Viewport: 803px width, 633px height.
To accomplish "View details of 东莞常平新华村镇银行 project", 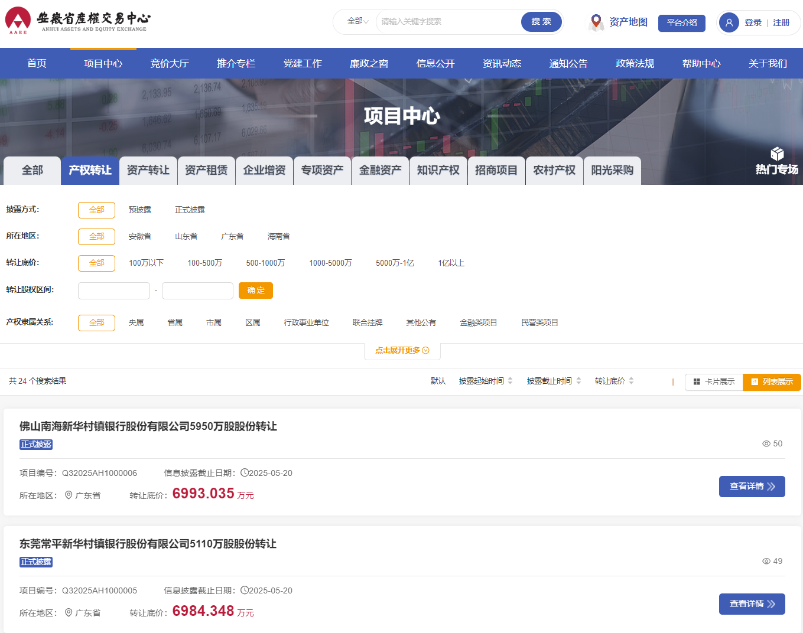I will click(752, 604).
